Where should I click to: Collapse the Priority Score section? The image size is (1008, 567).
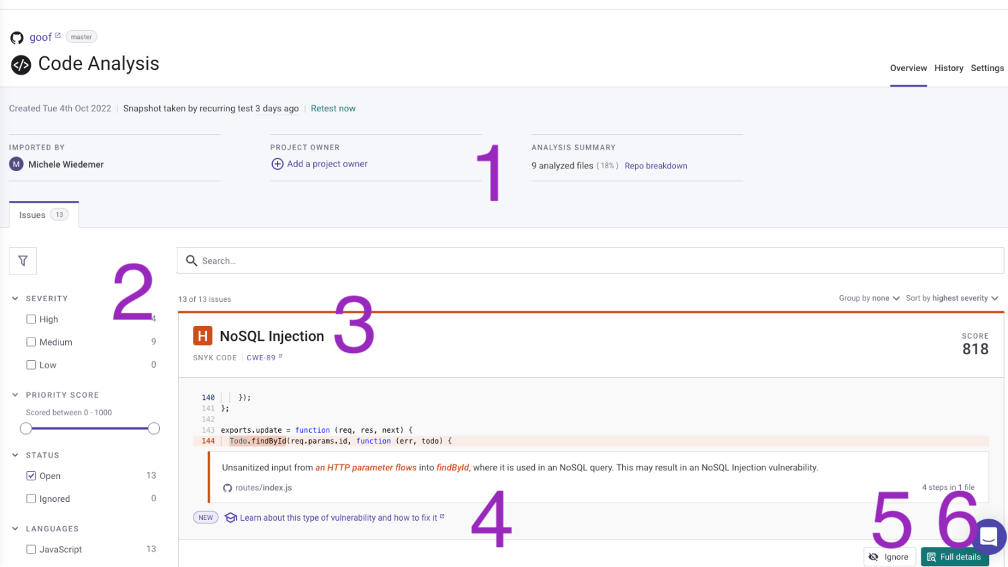[15, 395]
